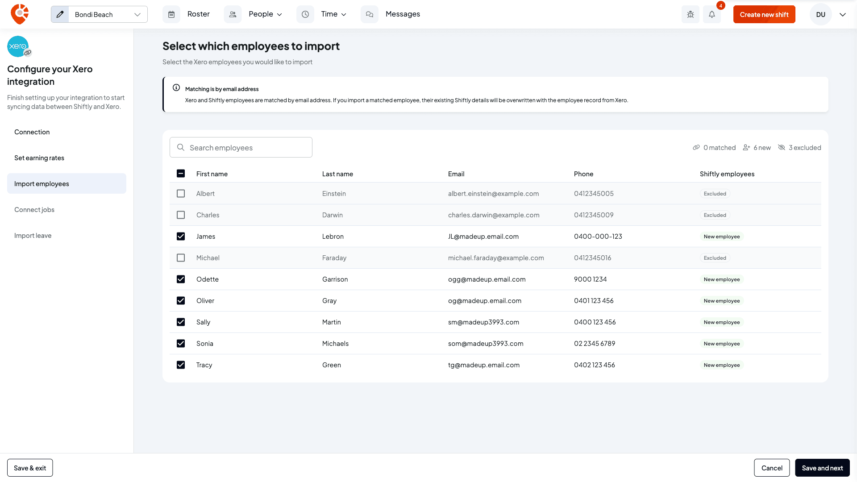This screenshot has width=857, height=482.
Task: Click phone 9000 1234 in Odette row
Action: pyautogui.click(x=590, y=279)
